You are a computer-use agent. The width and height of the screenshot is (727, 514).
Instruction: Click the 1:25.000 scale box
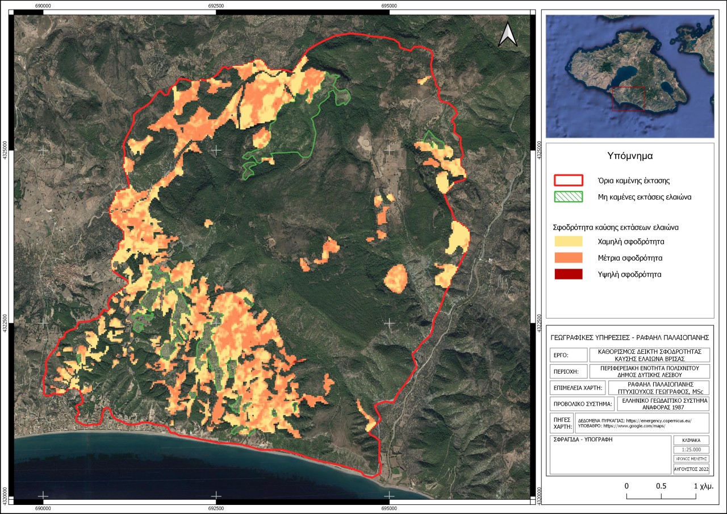pyautogui.click(x=691, y=449)
